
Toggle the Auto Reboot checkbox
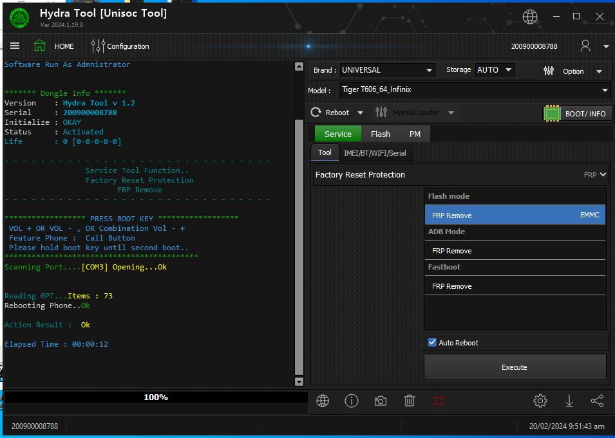coord(432,342)
